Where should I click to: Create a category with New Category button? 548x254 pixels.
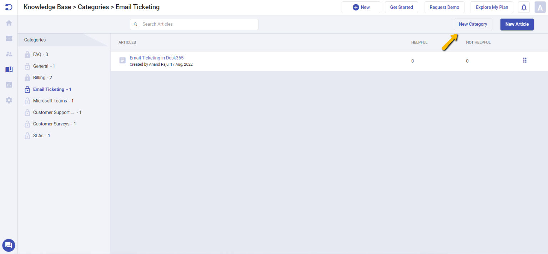pyautogui.click(x=473, y=24)
